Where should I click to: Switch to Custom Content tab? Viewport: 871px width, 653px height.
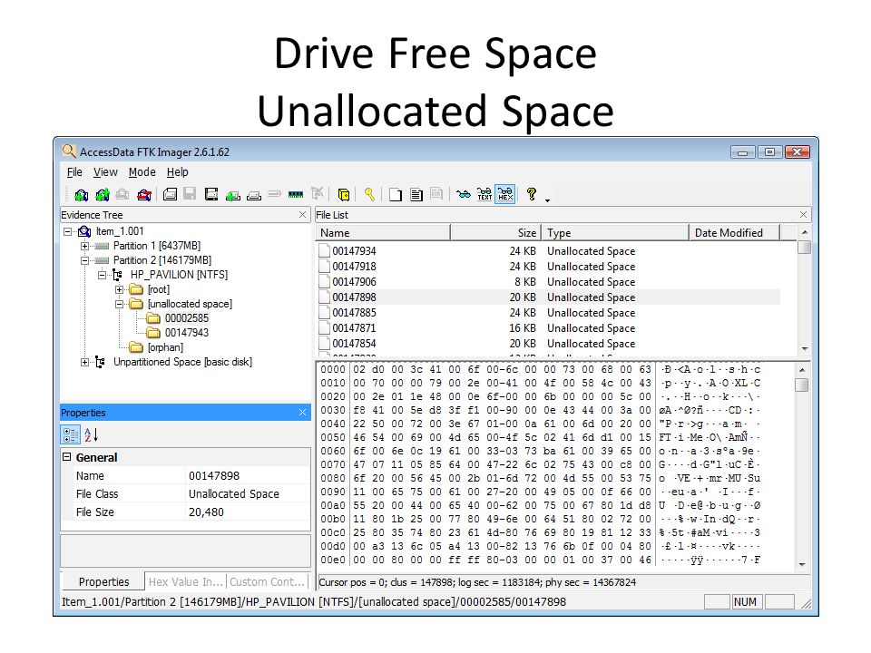tap(267, 581)
